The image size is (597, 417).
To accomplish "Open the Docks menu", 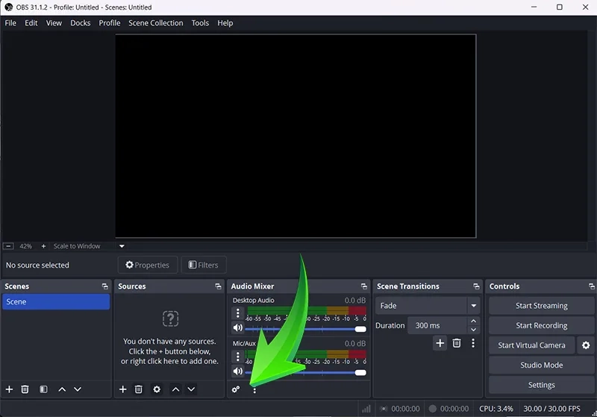I will coord(80,23).
